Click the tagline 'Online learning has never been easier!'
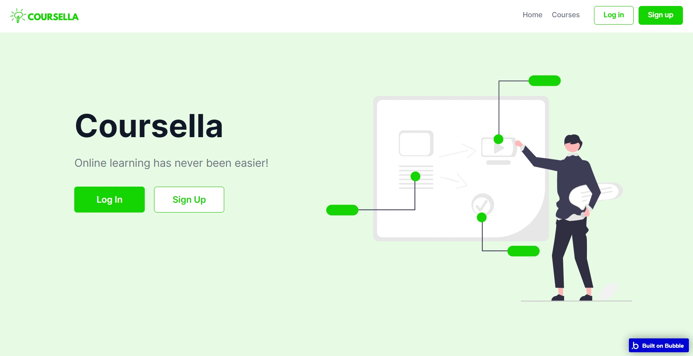Image resolution: width=693 pixels, height=356 pixels. (171, 163)
